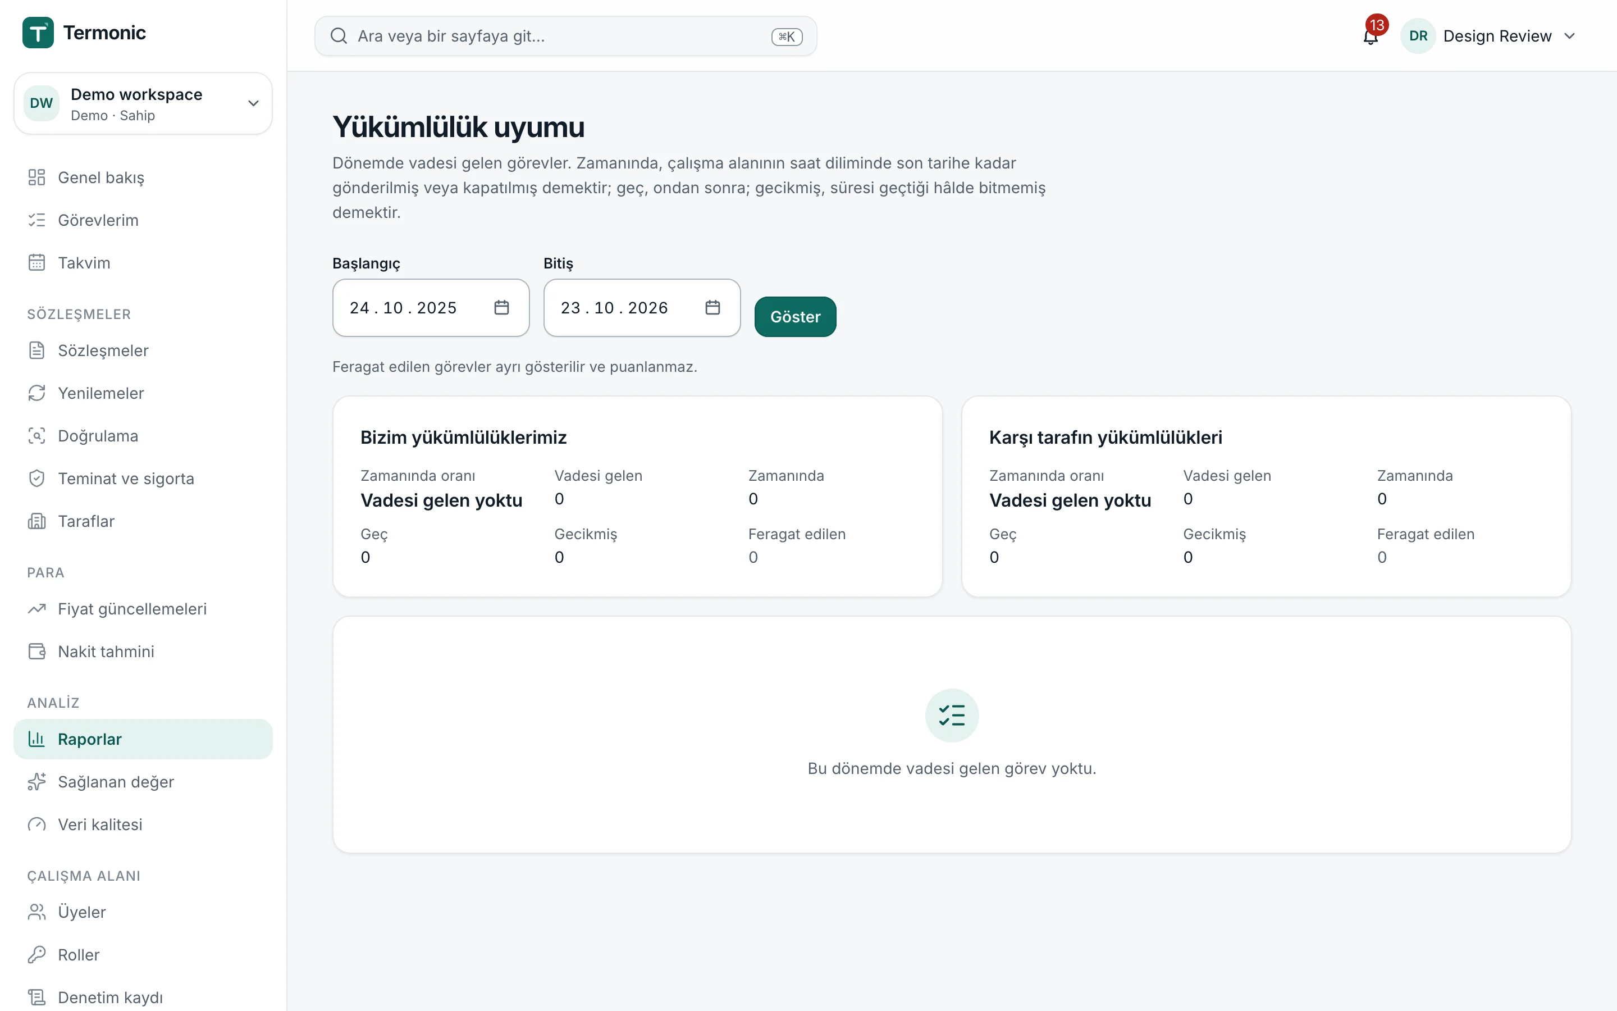The image size is (1617, 1011).
Task: Click the Doğrulama scan icon
Action: tap(36, 436)
